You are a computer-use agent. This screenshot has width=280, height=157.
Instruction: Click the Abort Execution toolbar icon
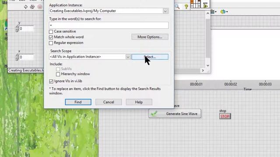[40, 7]
